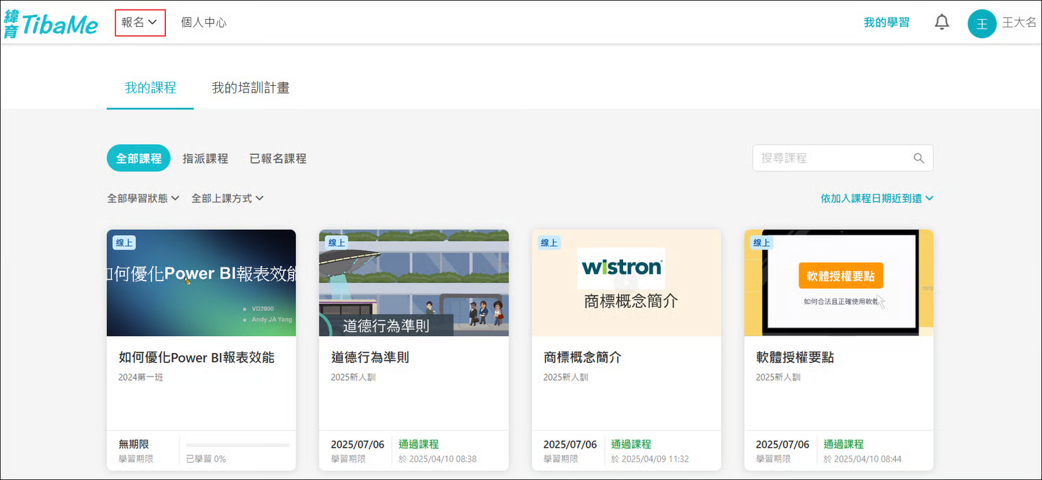The height and width of the screenshot is (480, 1042).
Task: Open the 全部上課方式 dropdown
Action: pos(227,198)
